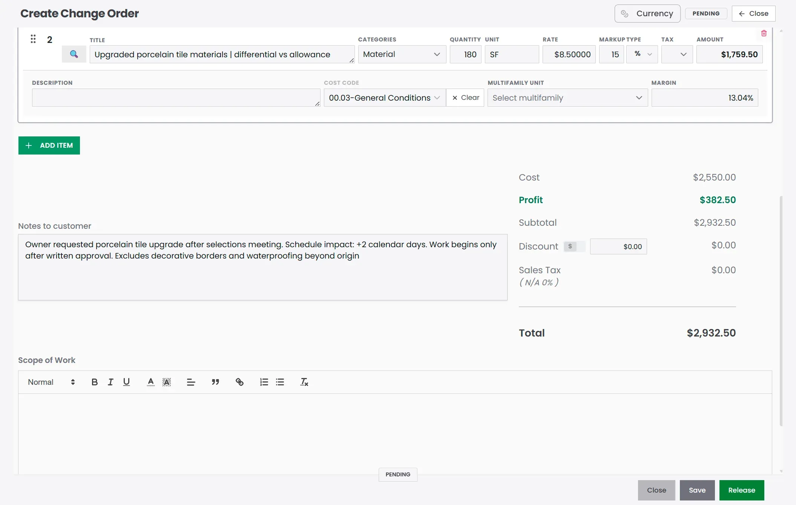Expand the Cost Code General Conditions dropdown

(x=385, y=98)
